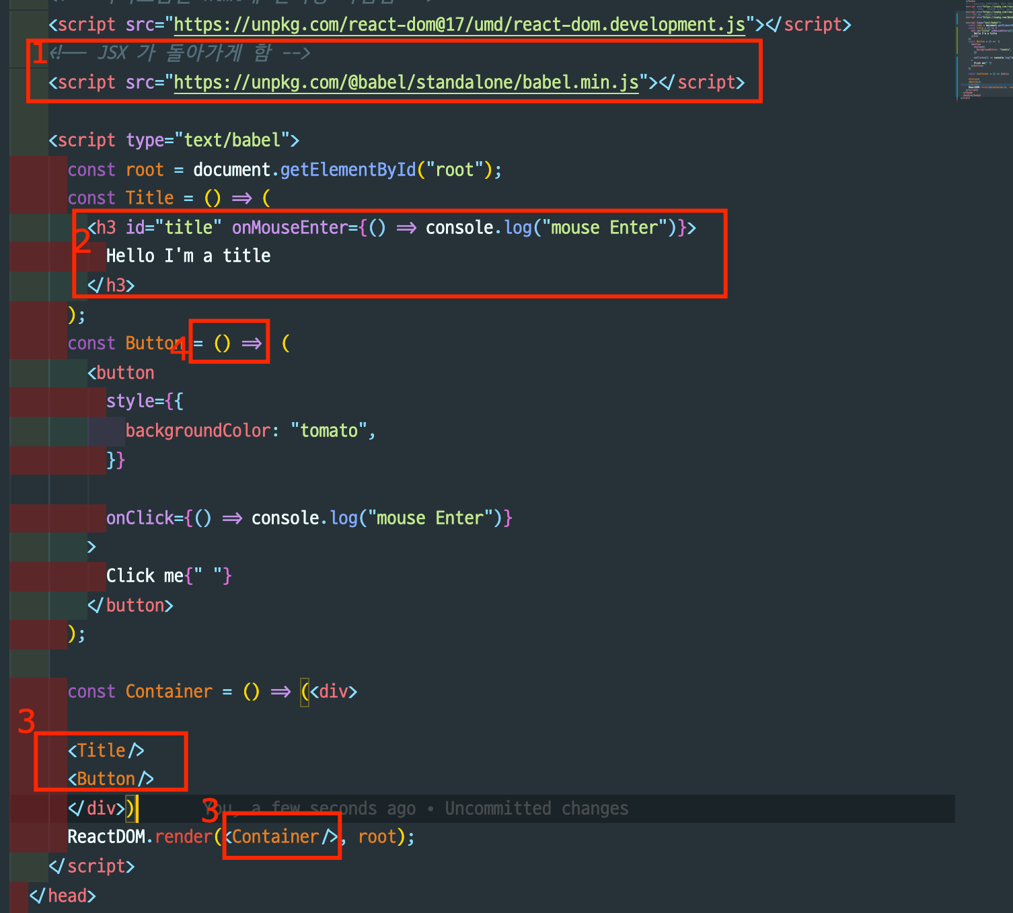Open the react-dom development.js unpkg link

457,24
